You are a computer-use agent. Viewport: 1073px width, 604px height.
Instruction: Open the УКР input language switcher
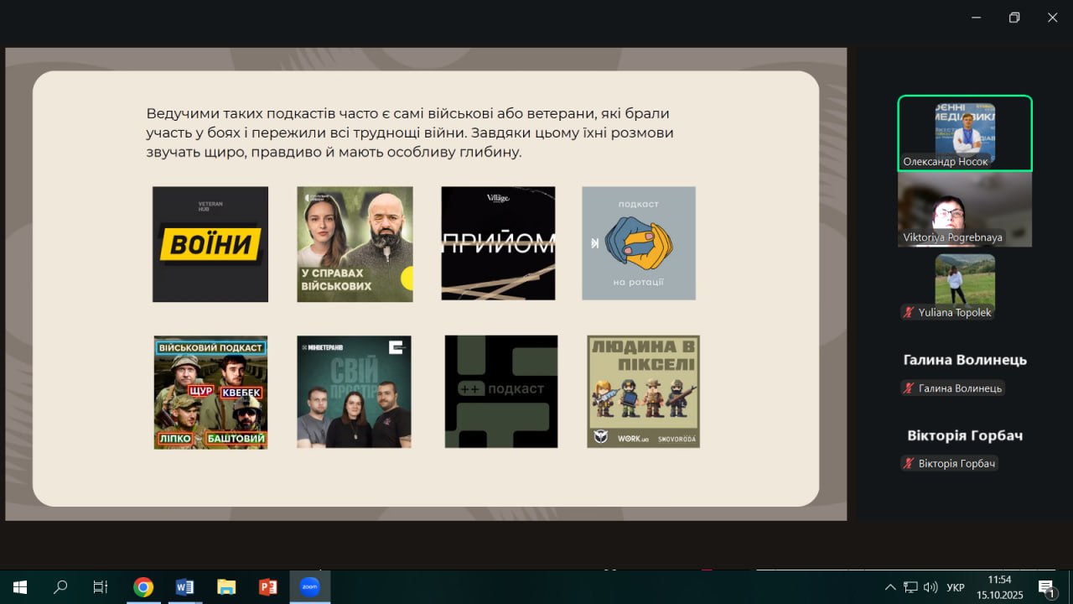pos(955,587)
